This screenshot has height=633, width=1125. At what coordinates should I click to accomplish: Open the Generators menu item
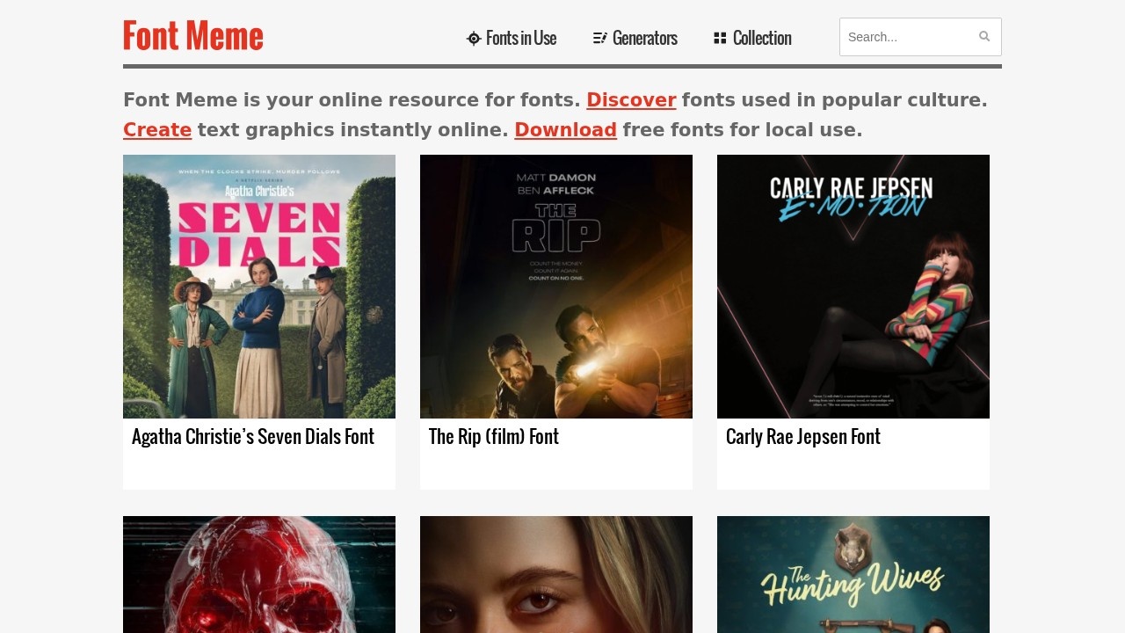(x=644, y=38)
